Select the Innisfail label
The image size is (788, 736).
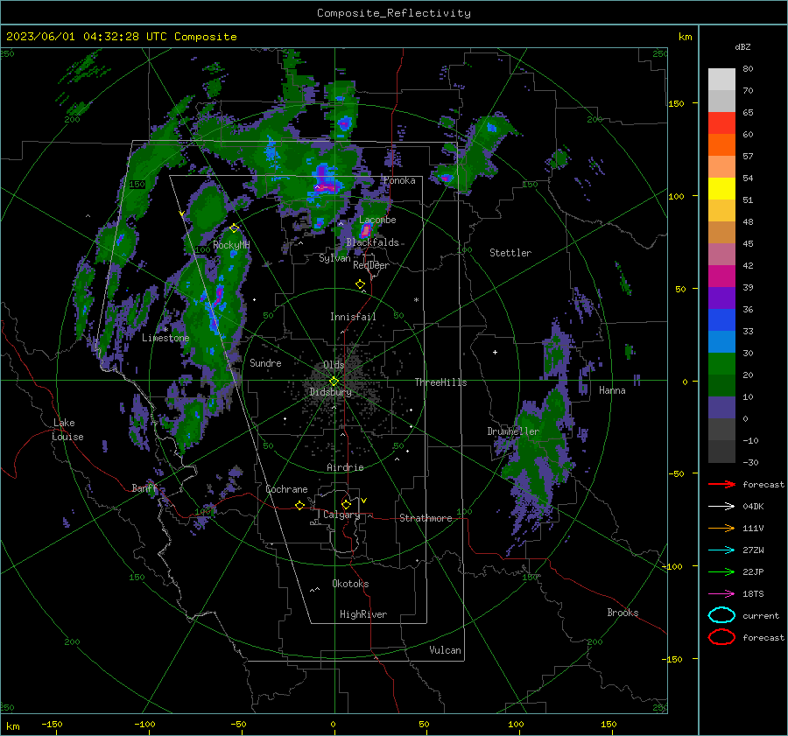(x=353, y=317)
